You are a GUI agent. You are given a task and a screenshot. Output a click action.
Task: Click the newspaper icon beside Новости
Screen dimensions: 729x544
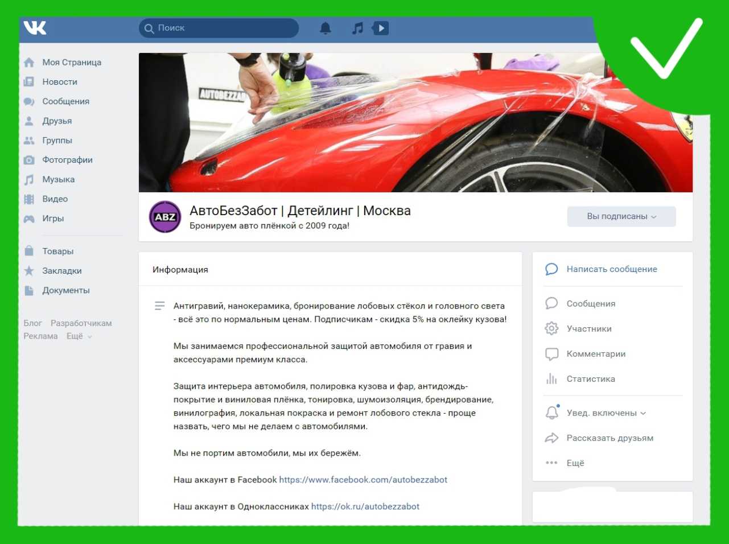(x=29, y=82)
